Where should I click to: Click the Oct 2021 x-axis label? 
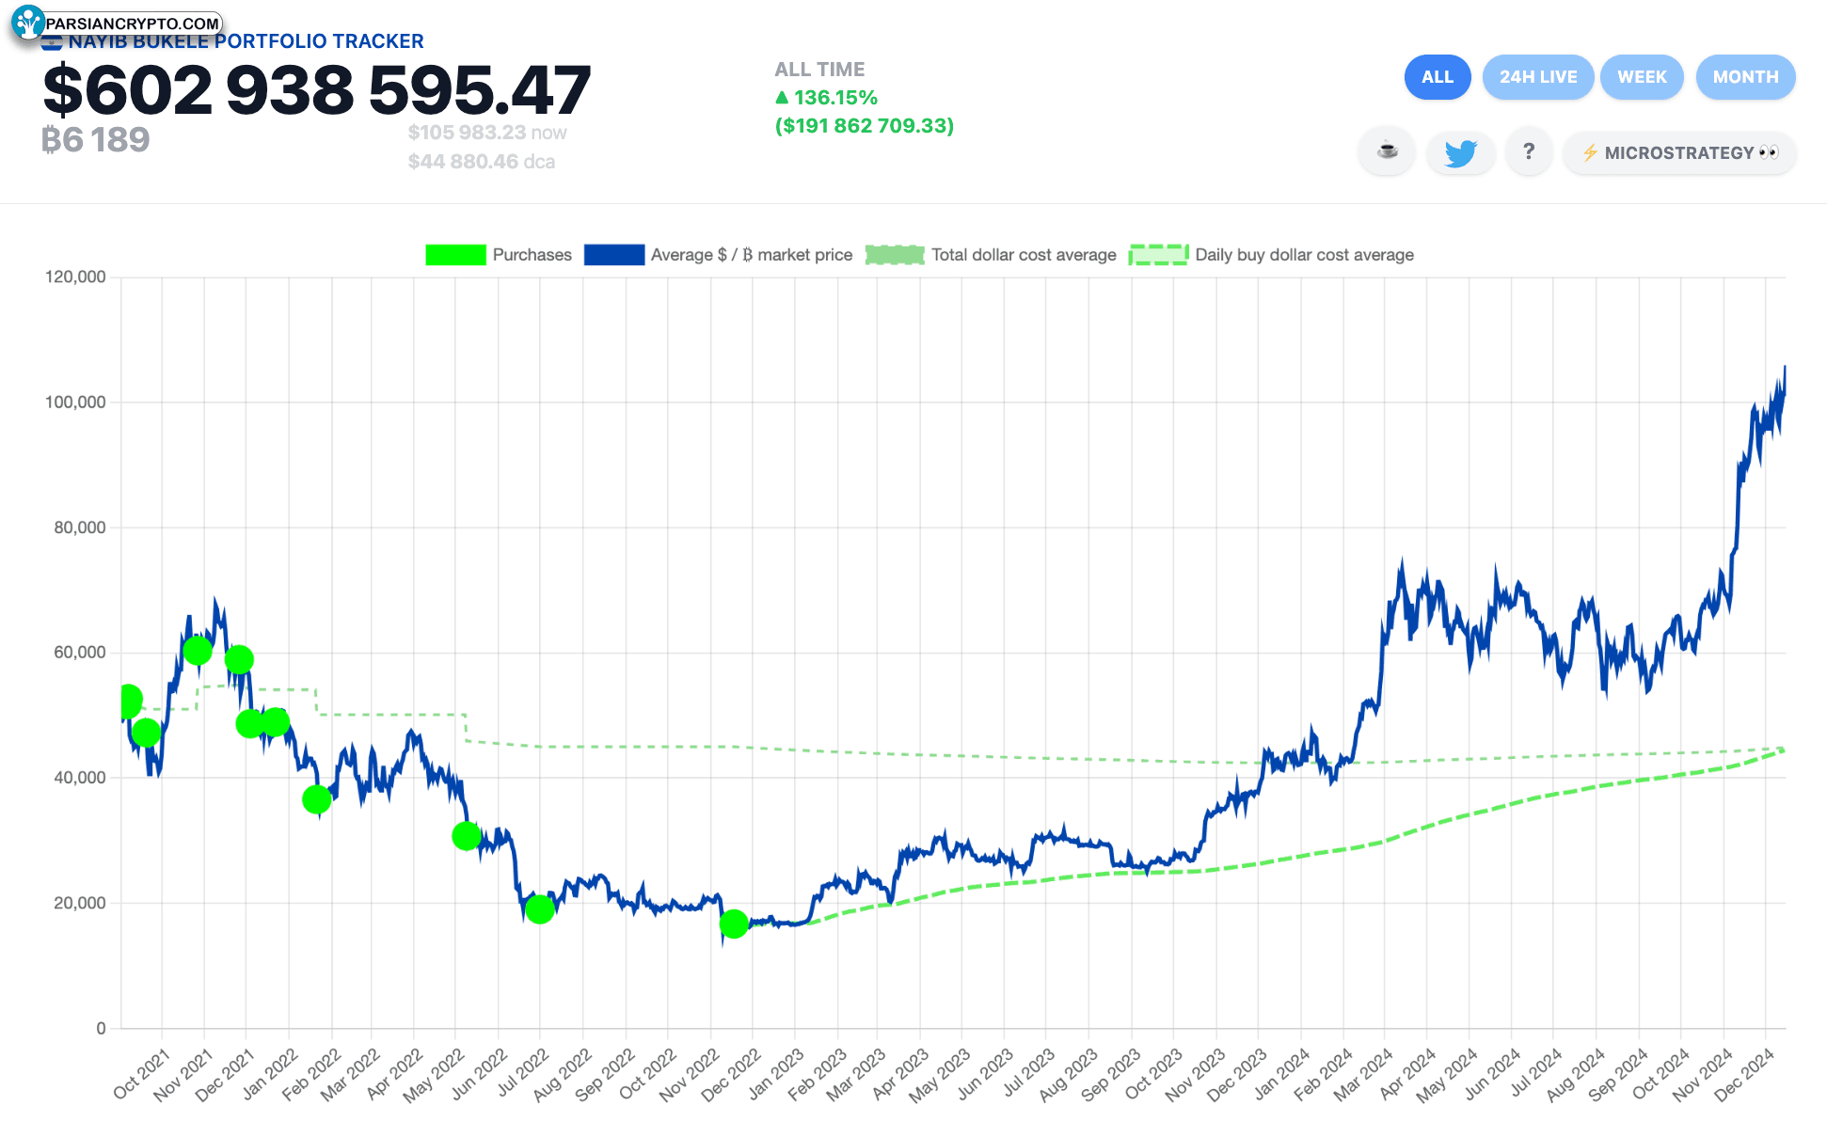point(141,1073)
